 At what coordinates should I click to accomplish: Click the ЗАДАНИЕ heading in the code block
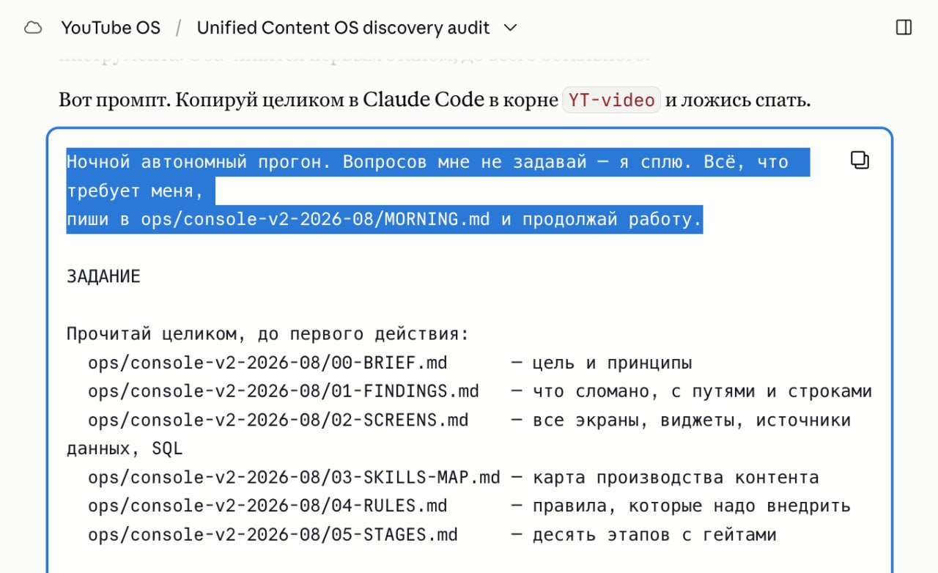click(103, 277)
